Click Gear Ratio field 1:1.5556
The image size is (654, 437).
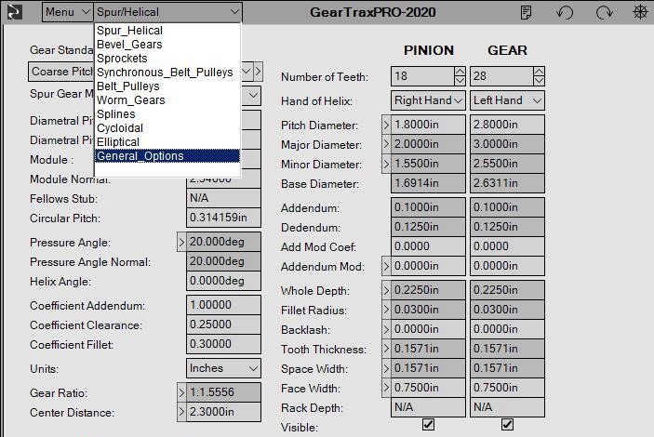[x=223, y=392]
